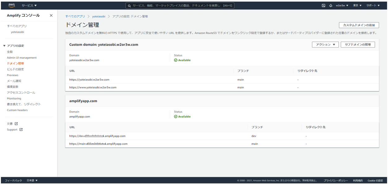Click カスタムドメインの追加 button
This screenshot has width=388, height=184.
pyautogui.click(x=359, y=25)
